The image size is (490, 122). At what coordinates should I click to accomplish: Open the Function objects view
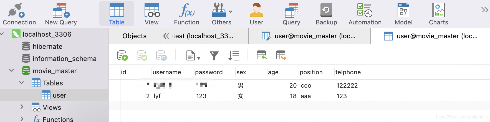coord(186,14)
